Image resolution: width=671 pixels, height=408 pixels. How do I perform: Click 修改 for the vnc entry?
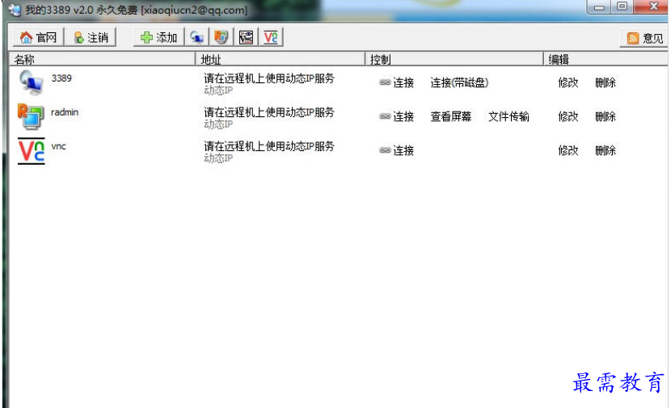click(x=568, y=150)
